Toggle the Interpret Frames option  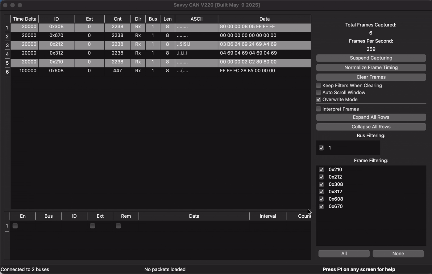[x=318, y=109]
